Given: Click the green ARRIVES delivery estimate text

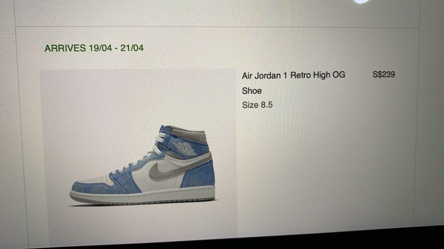Looking at the screenshot, I should (x=94, y=48).
